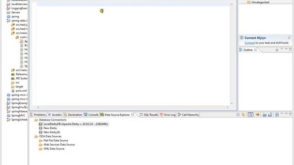Screen dimensions: 294x165
Task: Open SQL scrapbook icon in bottom panel toolbar
Action: pos(277,115)
